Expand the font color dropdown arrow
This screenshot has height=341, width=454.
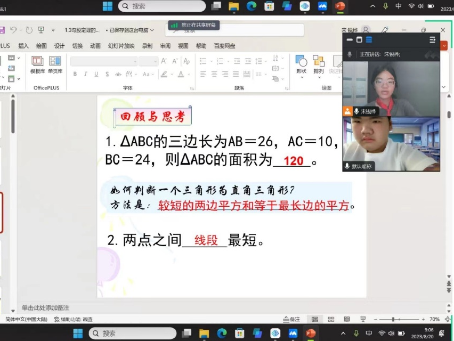point(189,74)
